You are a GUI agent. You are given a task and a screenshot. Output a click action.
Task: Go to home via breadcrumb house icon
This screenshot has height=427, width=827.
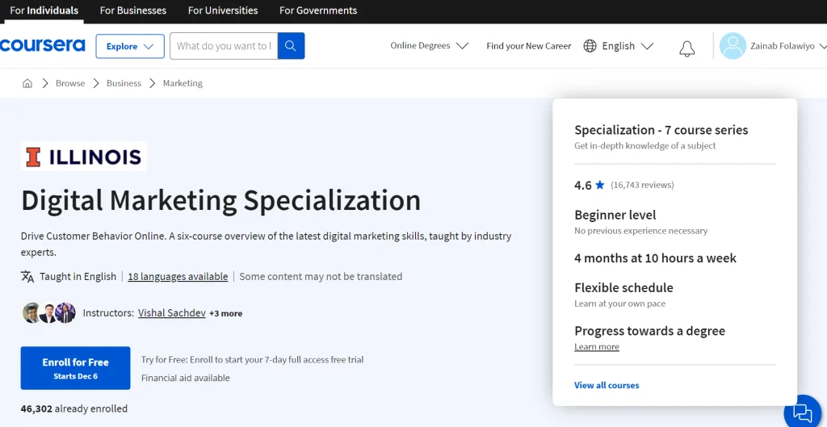pyautogui.click(x=27, y=83)
